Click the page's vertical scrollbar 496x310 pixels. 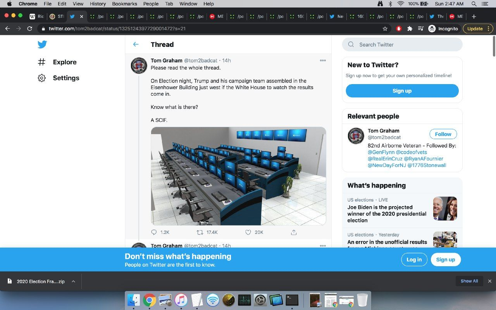(x=494, y=46)
